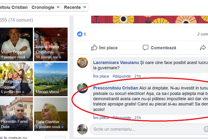This screenshot has width=208, height=139.
Task: Expand the Recente dropdown
Action: (75, 7)
